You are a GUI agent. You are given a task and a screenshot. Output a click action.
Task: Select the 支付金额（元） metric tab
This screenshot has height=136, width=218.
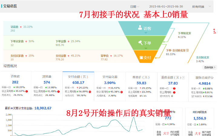coord(78,77)
